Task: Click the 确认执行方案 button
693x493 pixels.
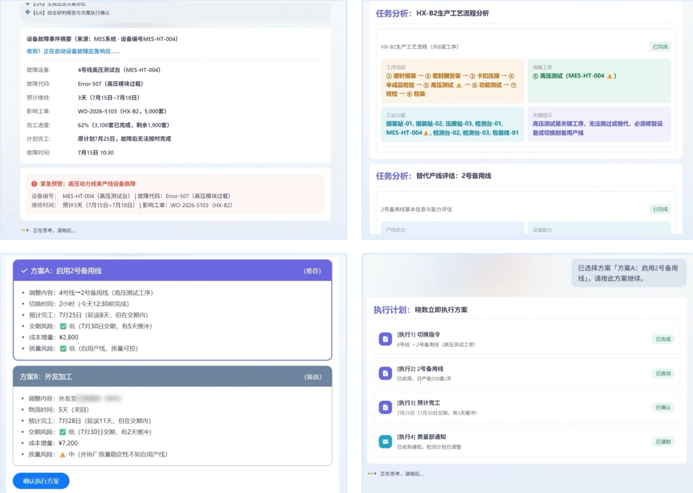Action: pyautogui.click(x=41, y=481)
